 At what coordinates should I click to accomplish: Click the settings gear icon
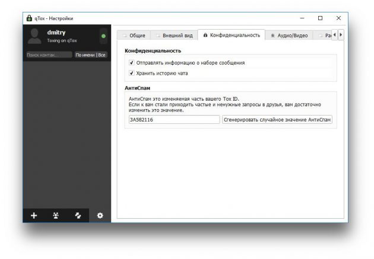coord(100,215)
